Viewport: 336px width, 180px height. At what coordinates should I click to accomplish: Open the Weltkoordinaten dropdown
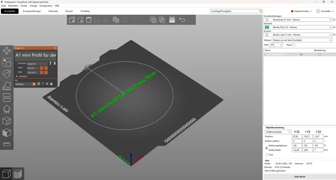(278, 132)
